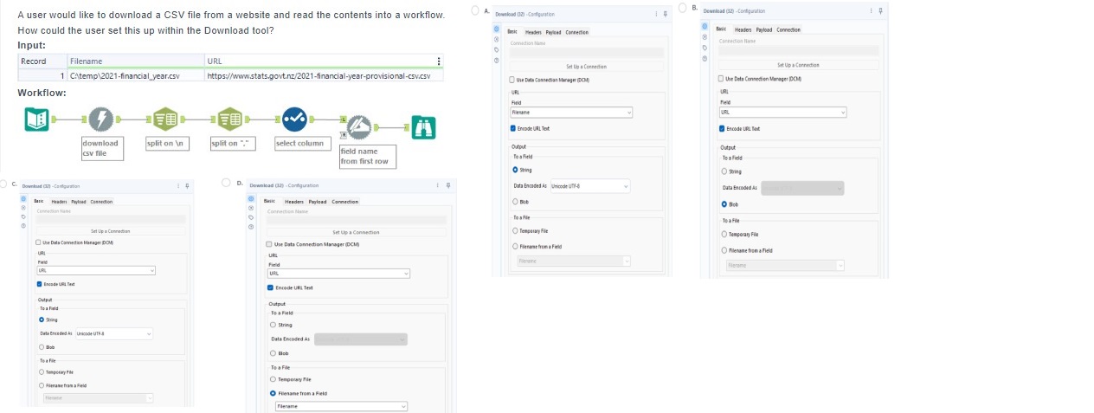Select the Browse binoculars tool icon

click(423, 127)
